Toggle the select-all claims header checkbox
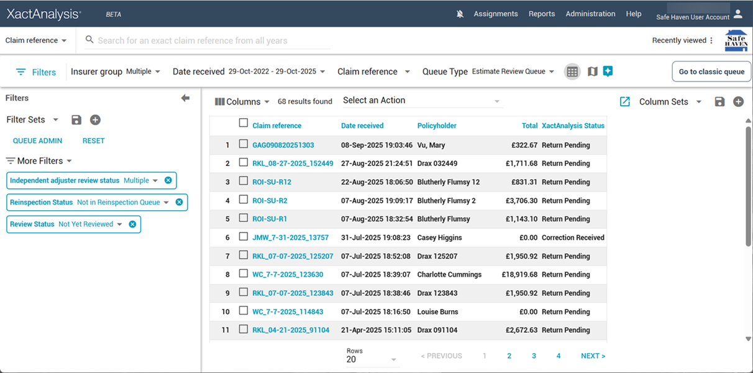 (x=244, y=123)
